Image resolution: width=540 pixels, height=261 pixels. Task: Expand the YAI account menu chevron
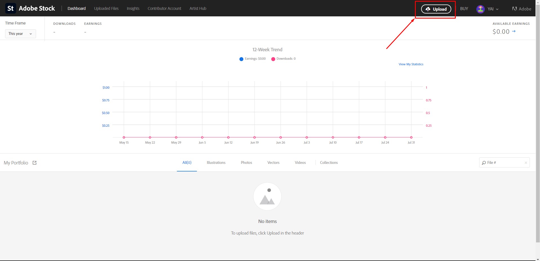click(497, 9)
